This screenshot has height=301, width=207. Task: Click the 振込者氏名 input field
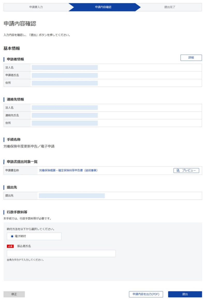61,253
